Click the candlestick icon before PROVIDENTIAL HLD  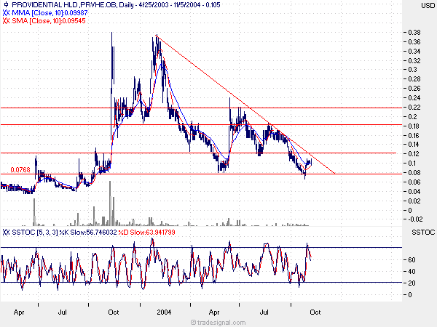click(7, 6)
